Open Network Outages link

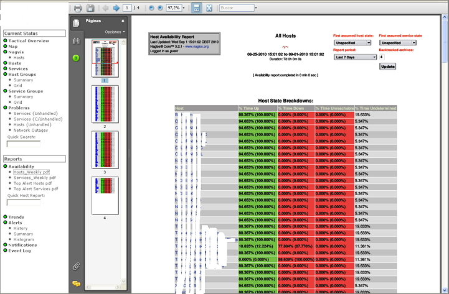click(x=31, y=131)
